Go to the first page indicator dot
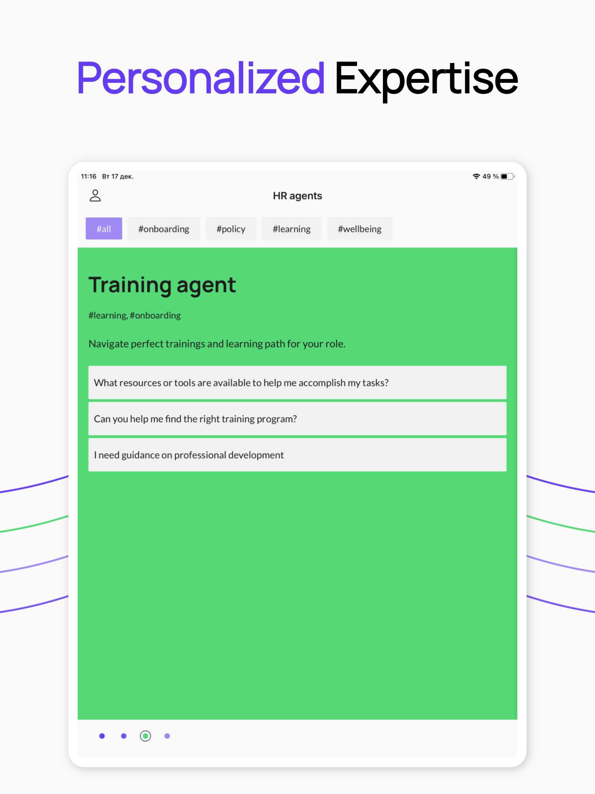Image resolution: width=595 pixels, height=794 pixels. [x=102, y=736]
